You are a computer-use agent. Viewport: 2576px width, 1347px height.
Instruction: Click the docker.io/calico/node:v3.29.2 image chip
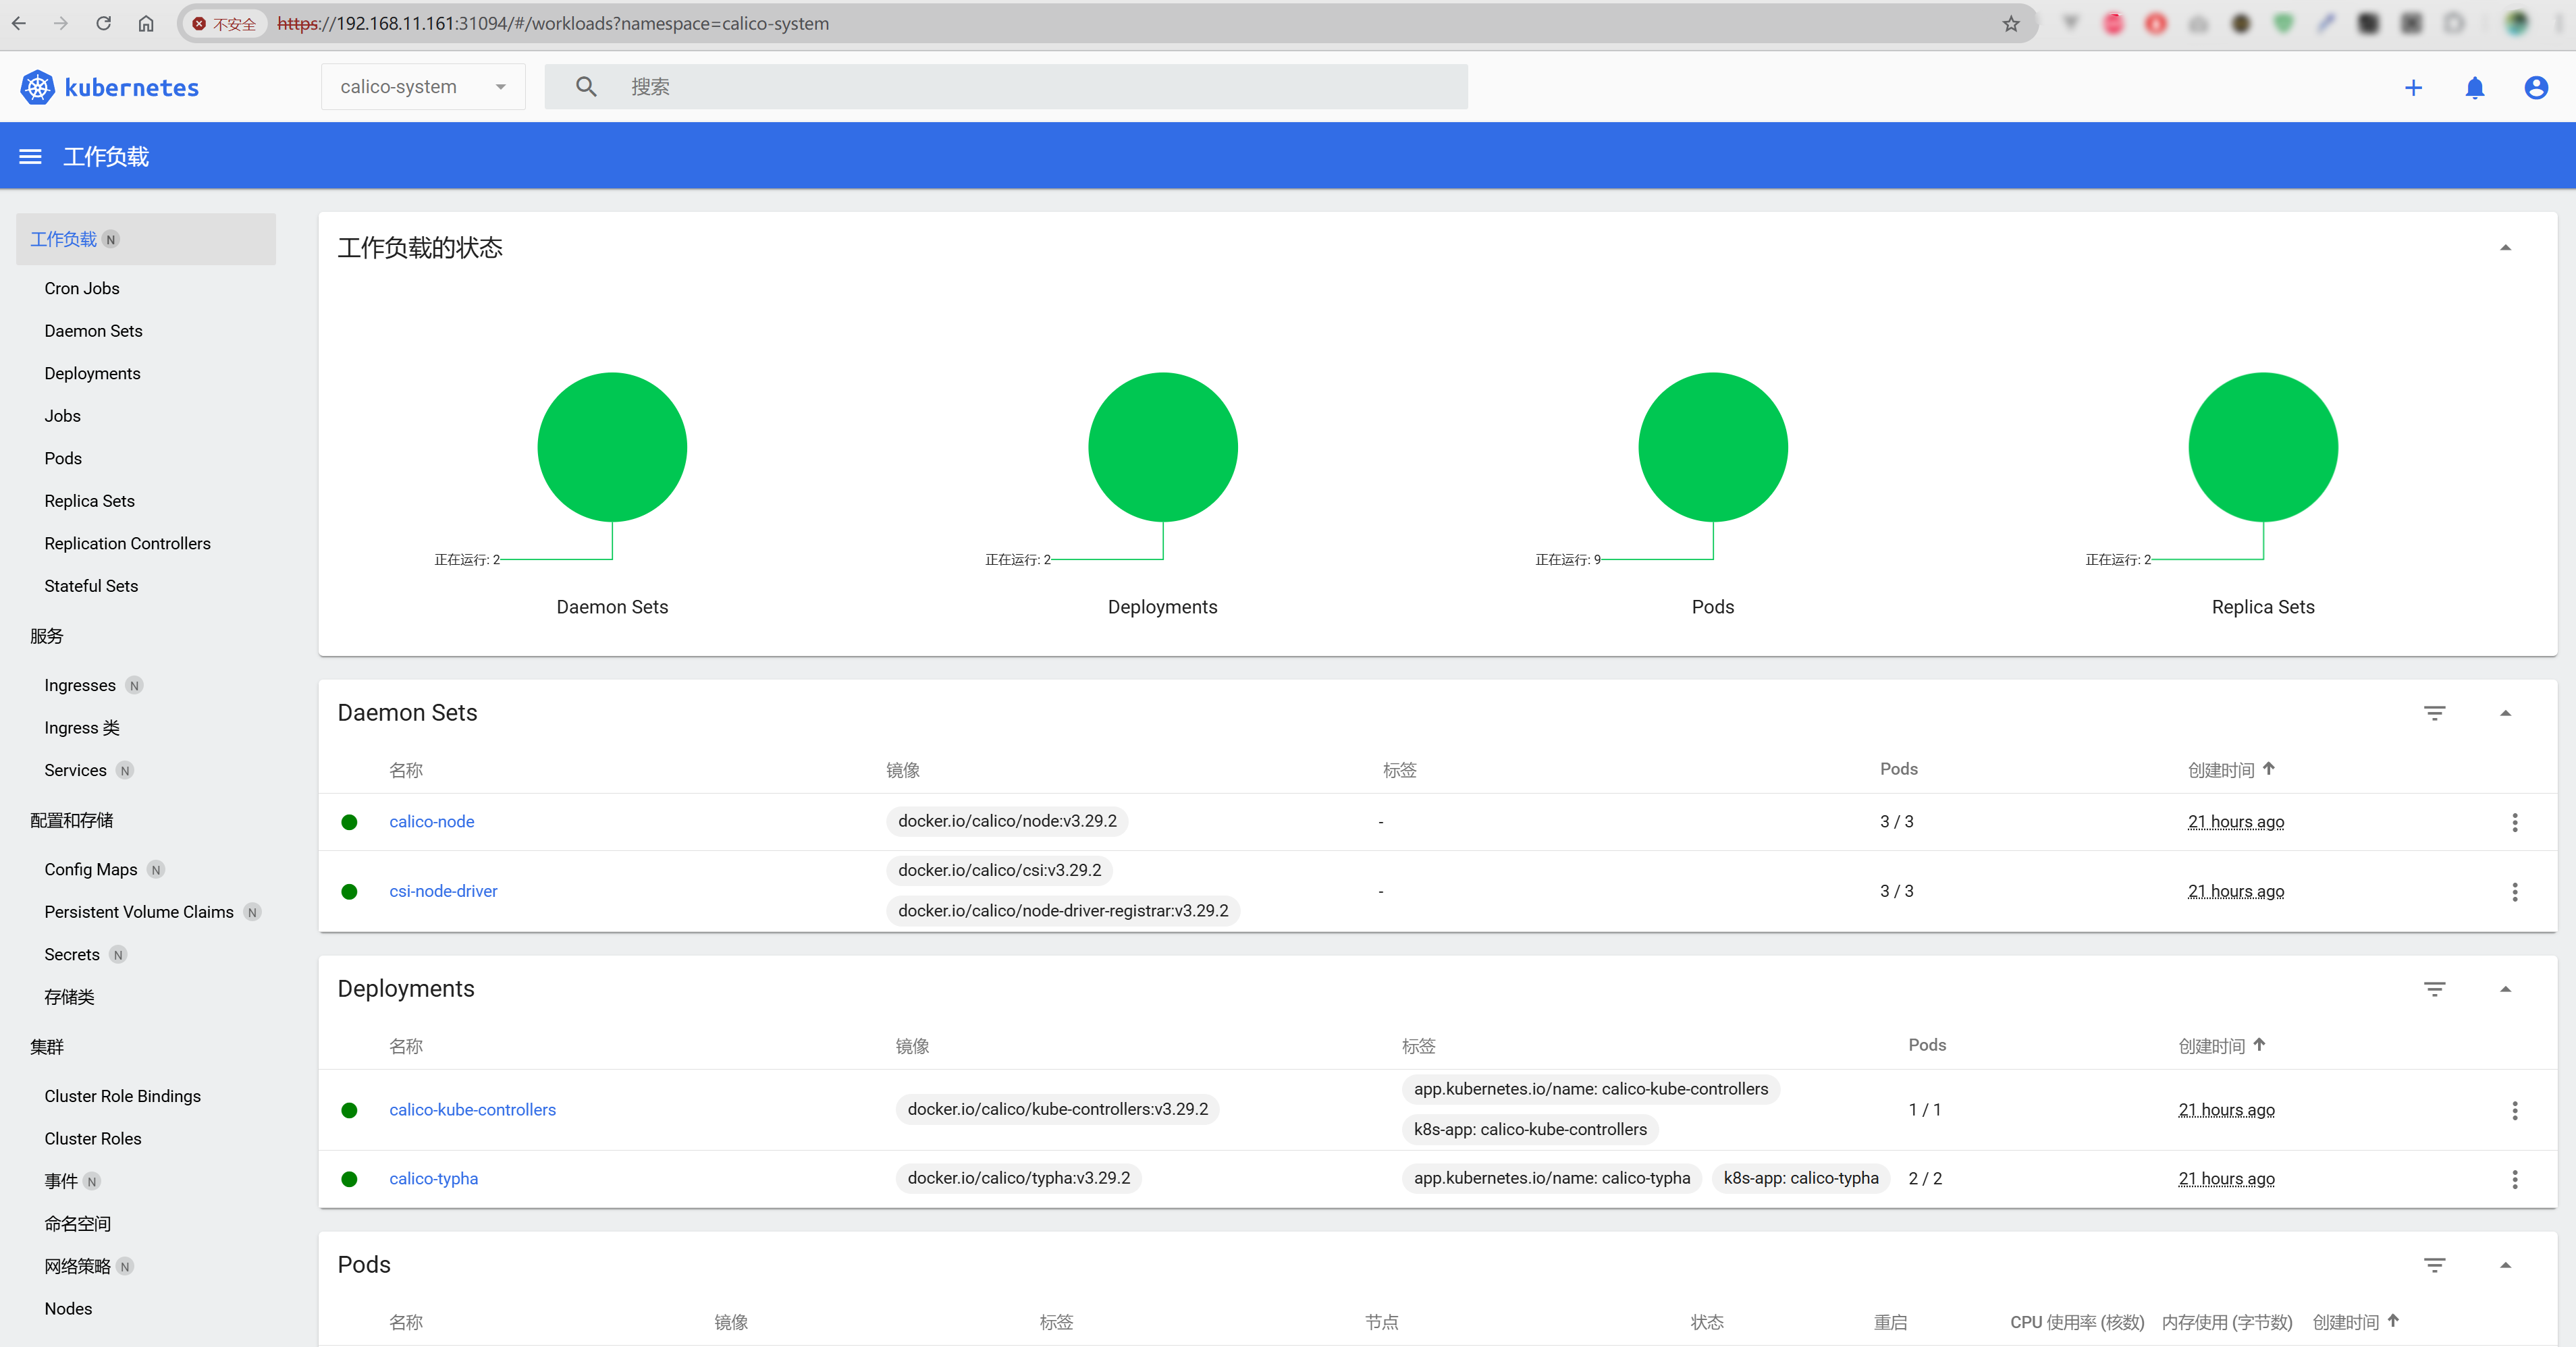point(1007,821)
